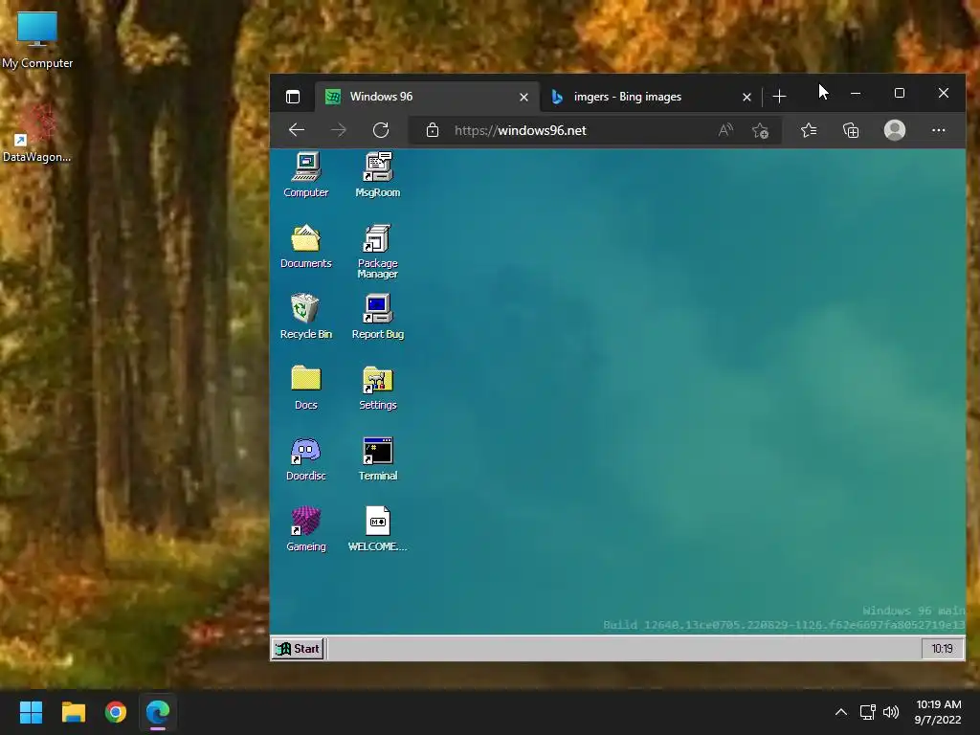Switch to imgers - Bing images tab
Image resolution: width=980 pixels, height=735 pixels.
pos(650,97)
